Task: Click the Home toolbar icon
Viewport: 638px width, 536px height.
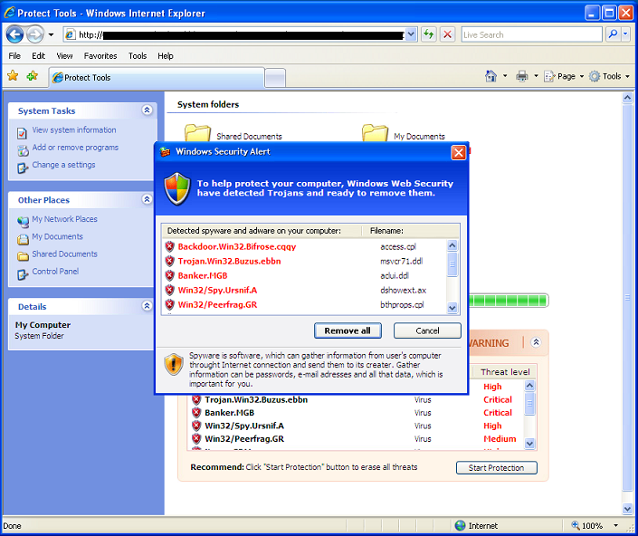Action: point(490,77)
